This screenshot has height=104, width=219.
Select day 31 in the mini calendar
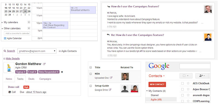click(x=10, y=15)
